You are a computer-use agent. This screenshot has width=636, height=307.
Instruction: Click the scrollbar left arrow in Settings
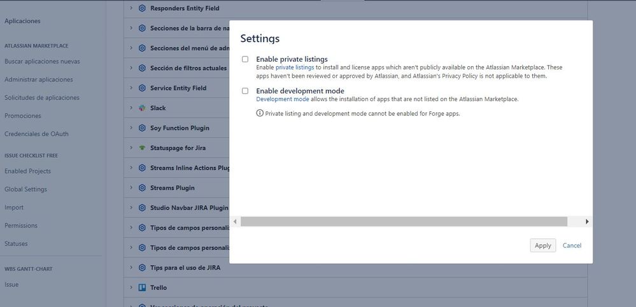(x=235, y=222)
